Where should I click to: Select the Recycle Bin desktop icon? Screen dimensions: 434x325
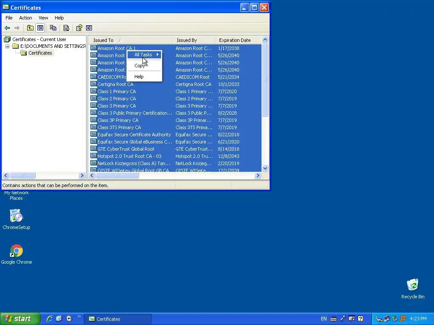(413, 289)
